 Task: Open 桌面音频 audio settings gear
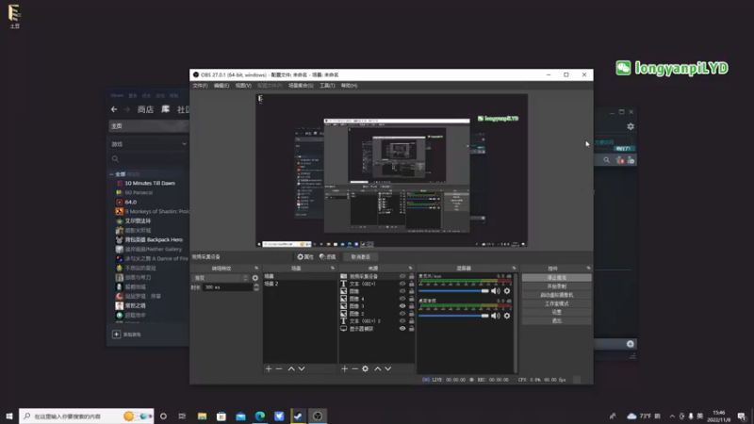click(507, 316)
